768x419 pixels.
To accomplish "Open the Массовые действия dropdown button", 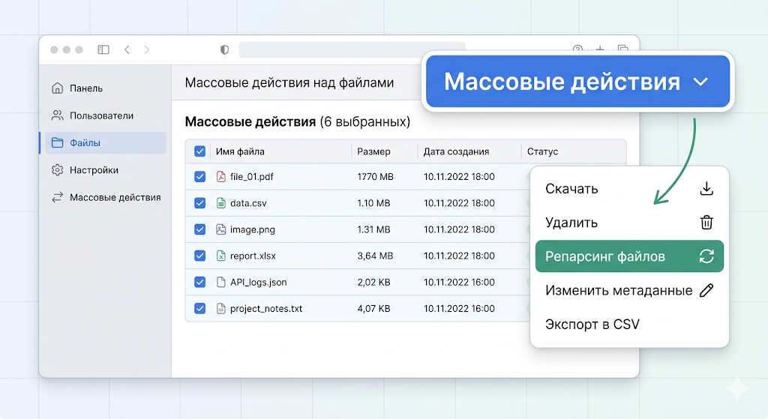I will pos(578,81).
